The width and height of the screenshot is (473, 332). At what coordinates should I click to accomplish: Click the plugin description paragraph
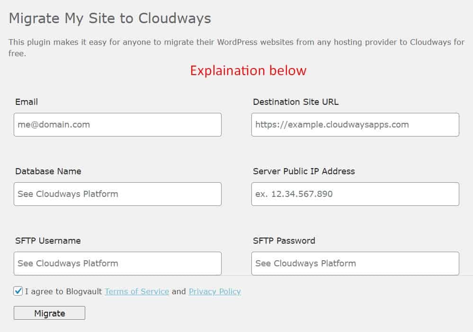[x=237, y=48]
